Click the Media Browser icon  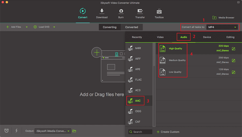pyautogui.click(x=214, y=18)
